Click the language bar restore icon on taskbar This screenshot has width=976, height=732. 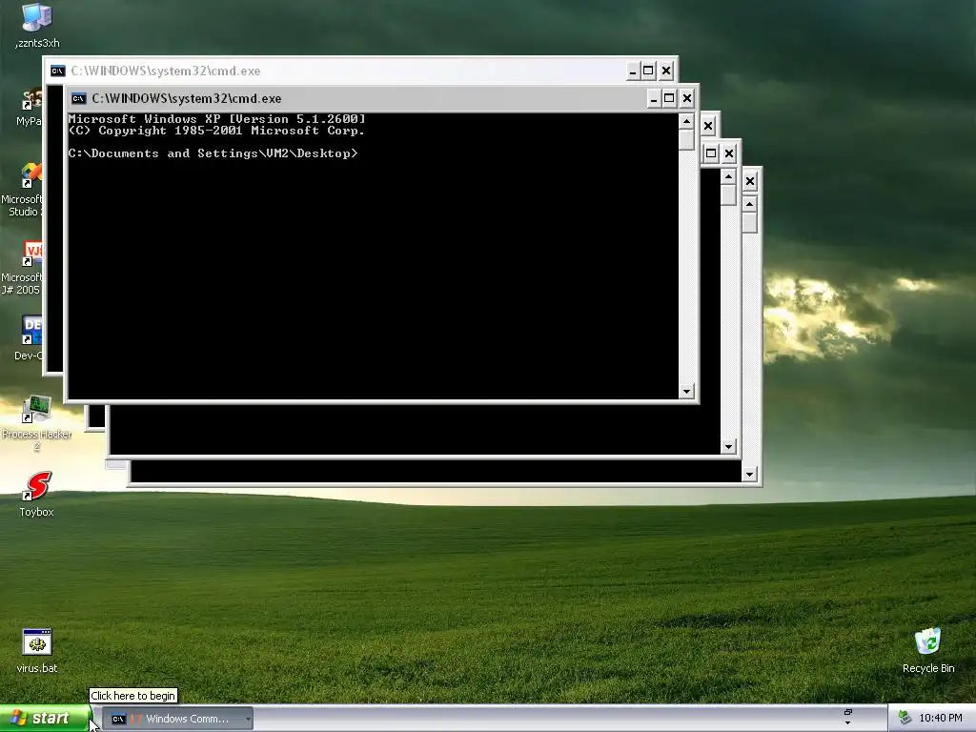point(847,712)
